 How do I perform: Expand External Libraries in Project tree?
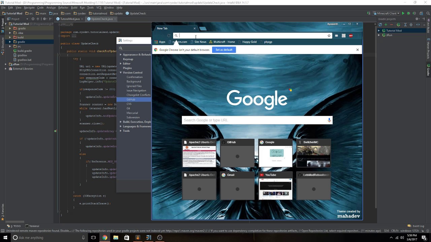(x=6, y=69)
